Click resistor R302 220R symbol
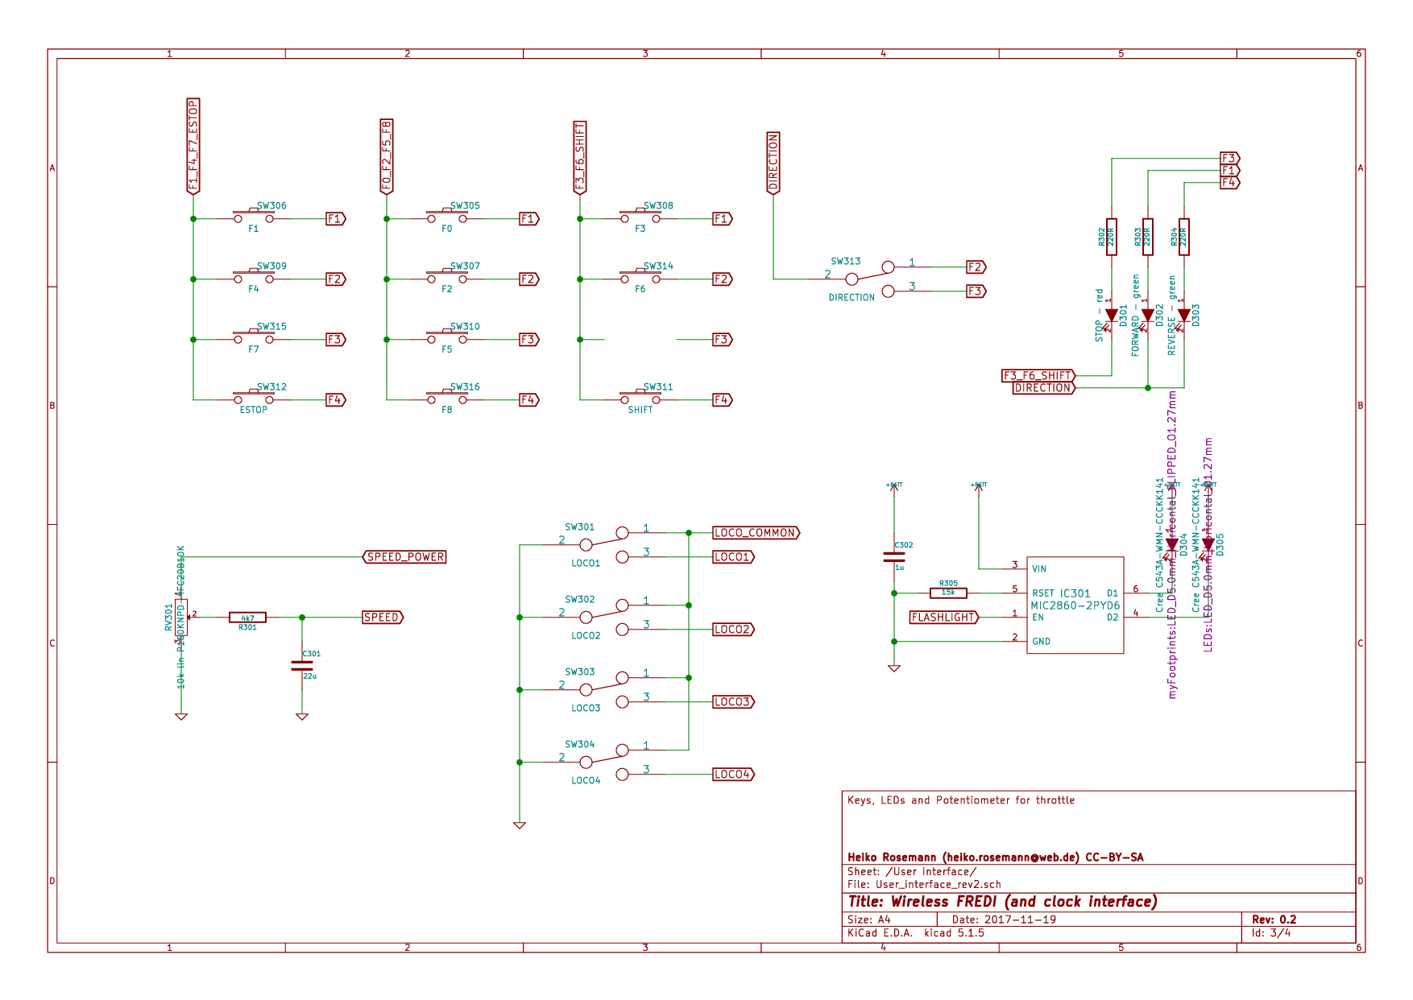1413x1000 pixels. click(1112, 237)
